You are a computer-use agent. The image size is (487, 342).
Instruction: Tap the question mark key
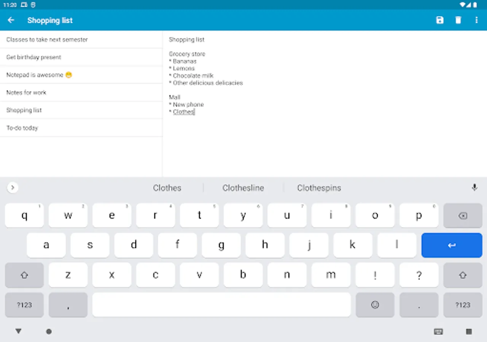tap(419, 275)
